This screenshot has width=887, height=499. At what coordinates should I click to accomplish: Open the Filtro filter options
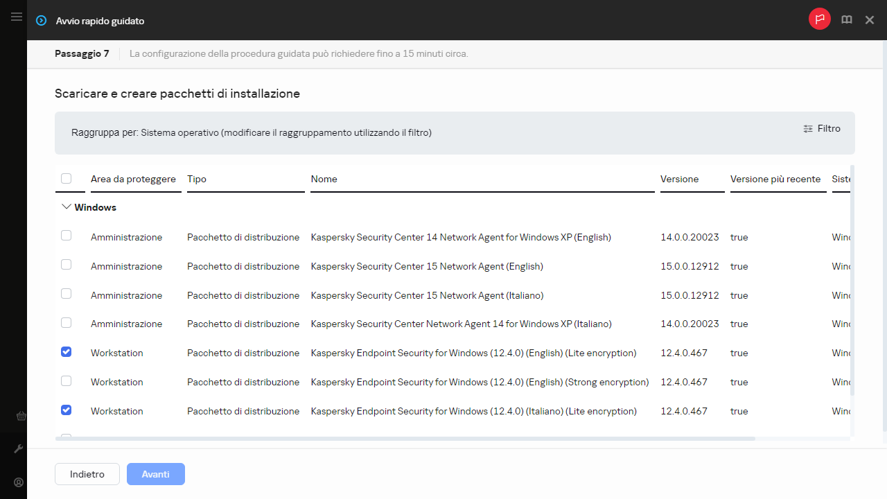tap(822, 128)
